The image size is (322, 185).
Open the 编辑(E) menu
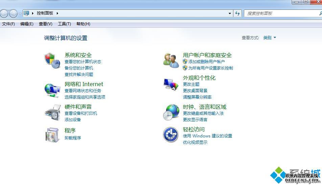[27, 24]
